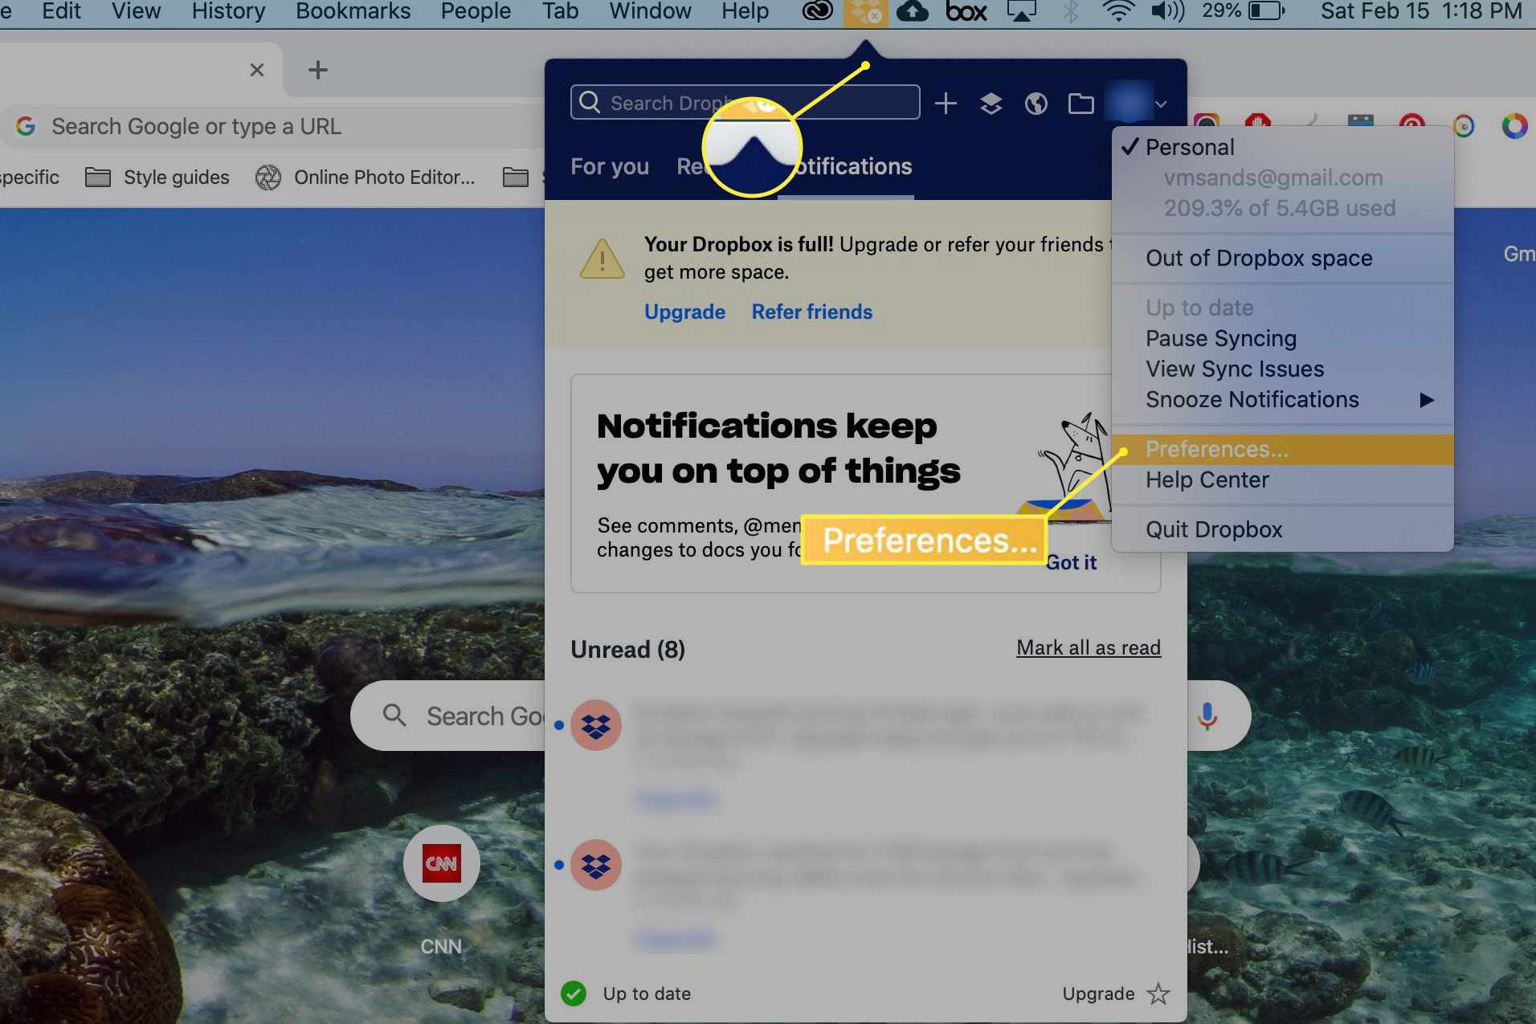Switch to the Notifications tab
The height and width of the screenshot is (1024, 1536).
tap(846, 166)
